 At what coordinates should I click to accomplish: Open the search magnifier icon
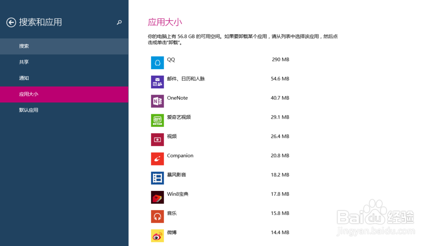[119, 22]
